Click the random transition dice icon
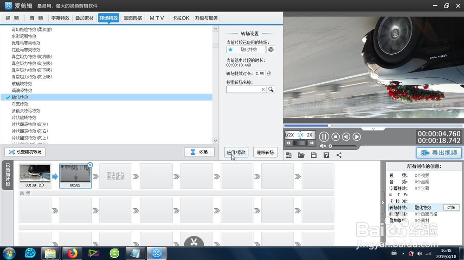The image size is (464, 260). tap(271, 50)
